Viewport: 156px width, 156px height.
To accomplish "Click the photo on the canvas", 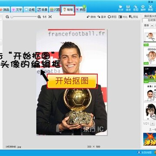I will click(71, 82).
